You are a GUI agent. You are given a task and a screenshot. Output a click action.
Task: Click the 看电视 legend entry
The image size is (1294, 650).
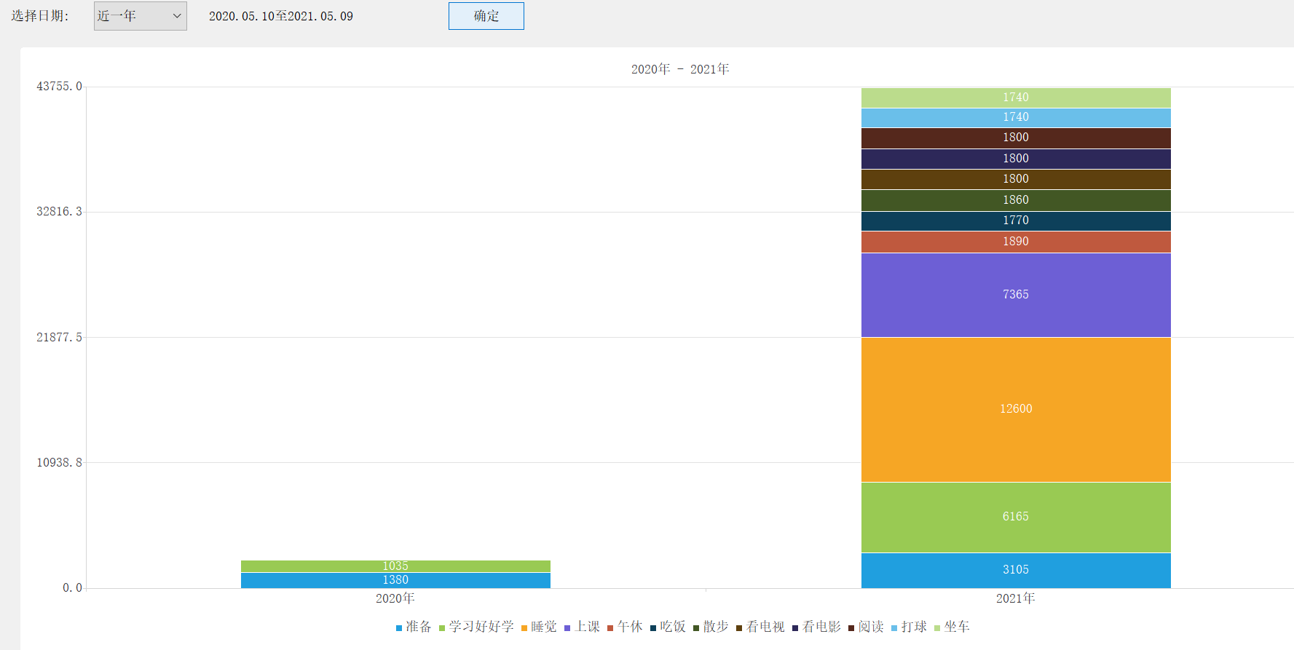[x=760, y=627]
